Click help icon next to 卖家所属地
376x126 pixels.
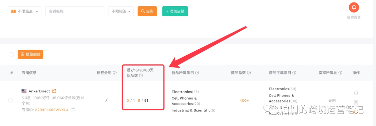coord(340,73)
